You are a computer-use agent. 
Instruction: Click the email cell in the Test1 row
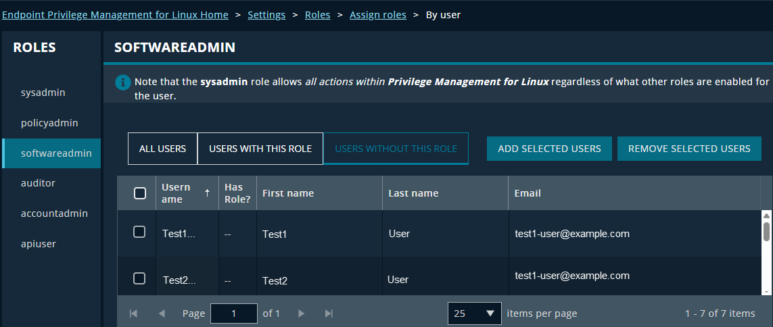[634, 234]
